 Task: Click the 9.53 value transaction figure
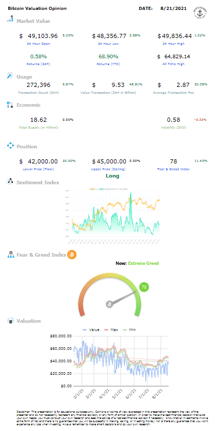point(118,85)
